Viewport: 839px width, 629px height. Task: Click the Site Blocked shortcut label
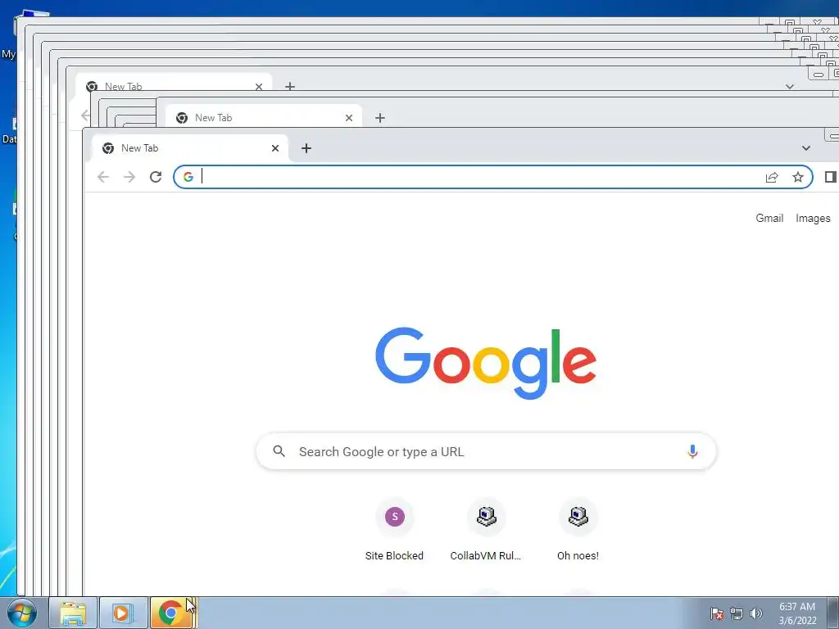394,556
